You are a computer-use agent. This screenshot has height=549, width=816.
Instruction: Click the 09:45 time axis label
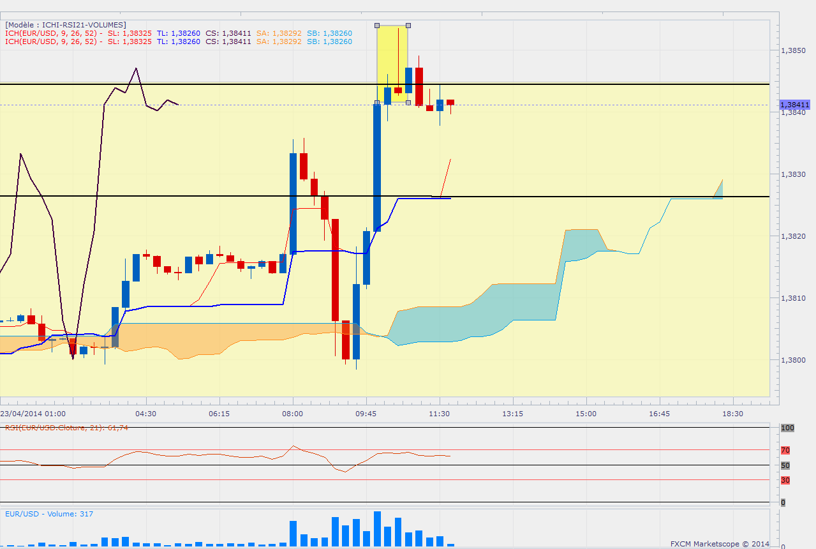click(366, 414)
